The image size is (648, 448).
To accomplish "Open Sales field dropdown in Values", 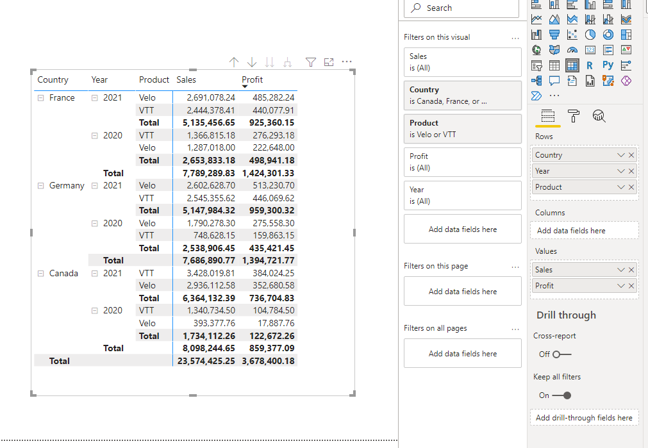I will pos(620,270).
